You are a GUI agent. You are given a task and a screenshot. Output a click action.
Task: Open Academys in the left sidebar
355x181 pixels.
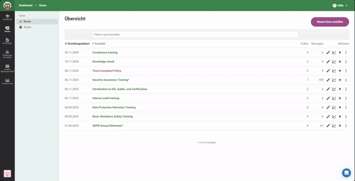point(7,17)
